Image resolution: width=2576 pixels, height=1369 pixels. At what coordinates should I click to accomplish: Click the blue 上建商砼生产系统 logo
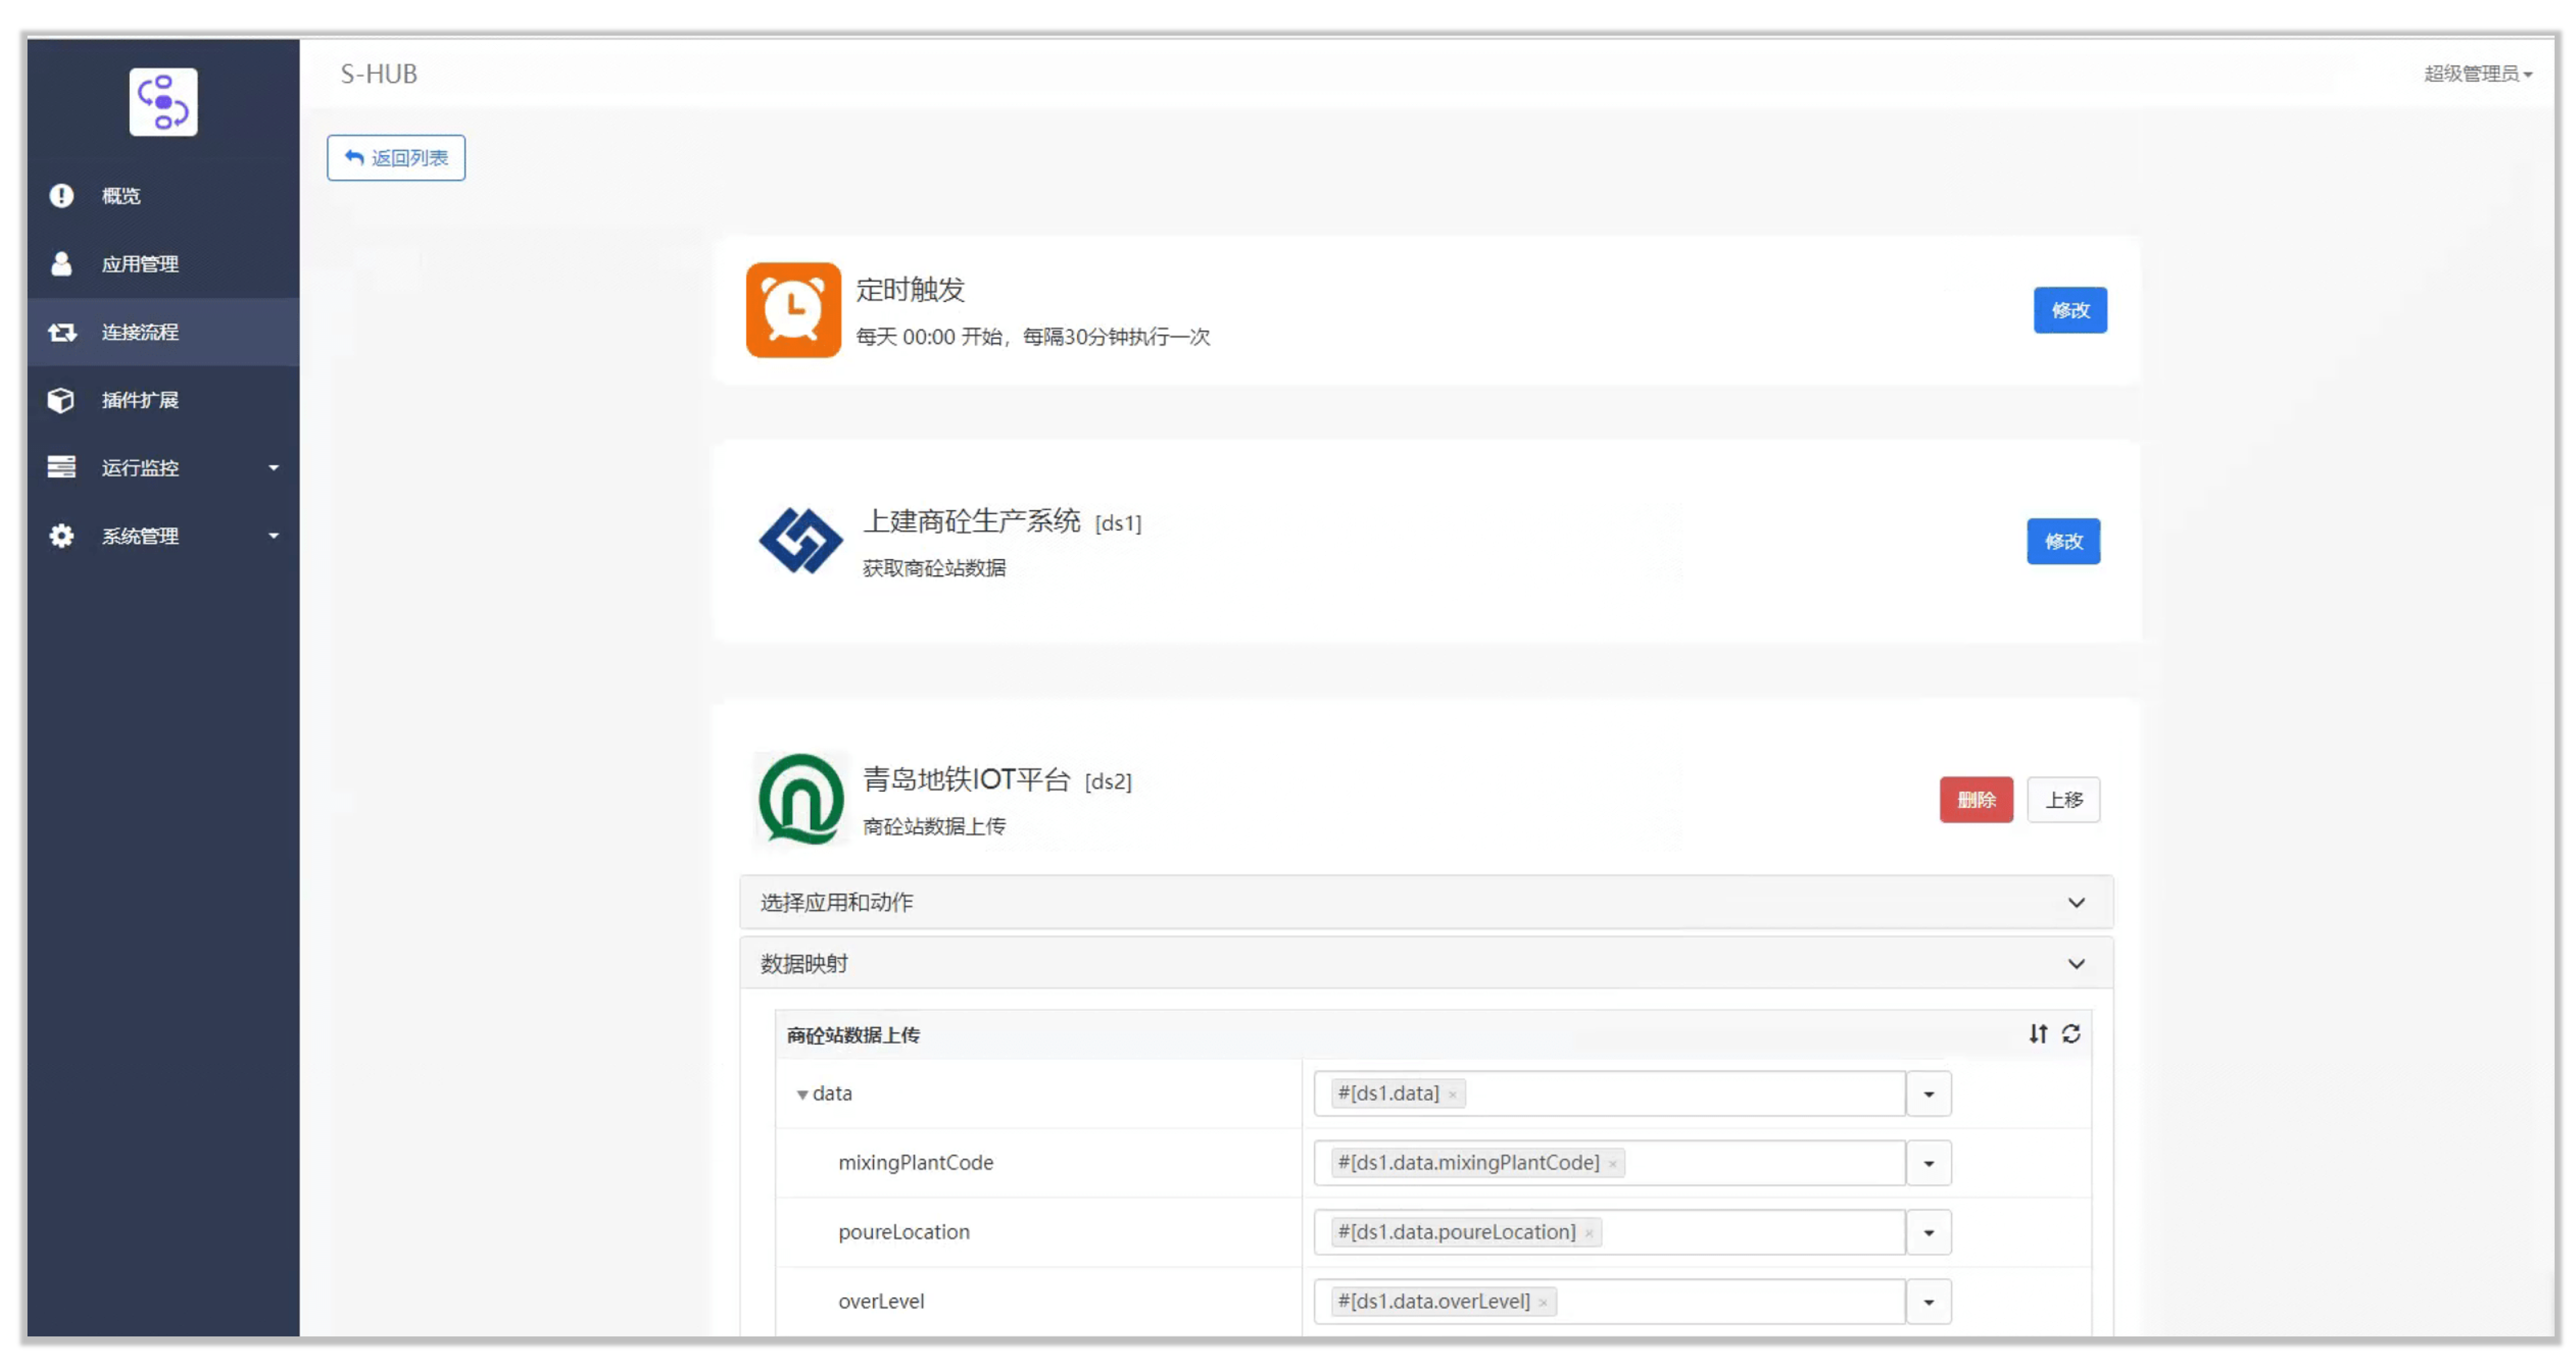(x=800, y=541)
